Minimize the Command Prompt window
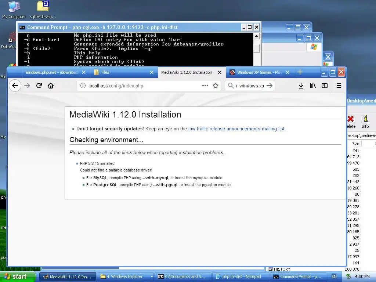 pos(244,27)
